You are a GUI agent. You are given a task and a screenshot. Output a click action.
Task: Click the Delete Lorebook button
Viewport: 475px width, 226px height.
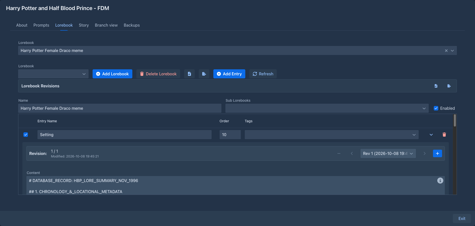pyautogui.click(x=158, y=74)
